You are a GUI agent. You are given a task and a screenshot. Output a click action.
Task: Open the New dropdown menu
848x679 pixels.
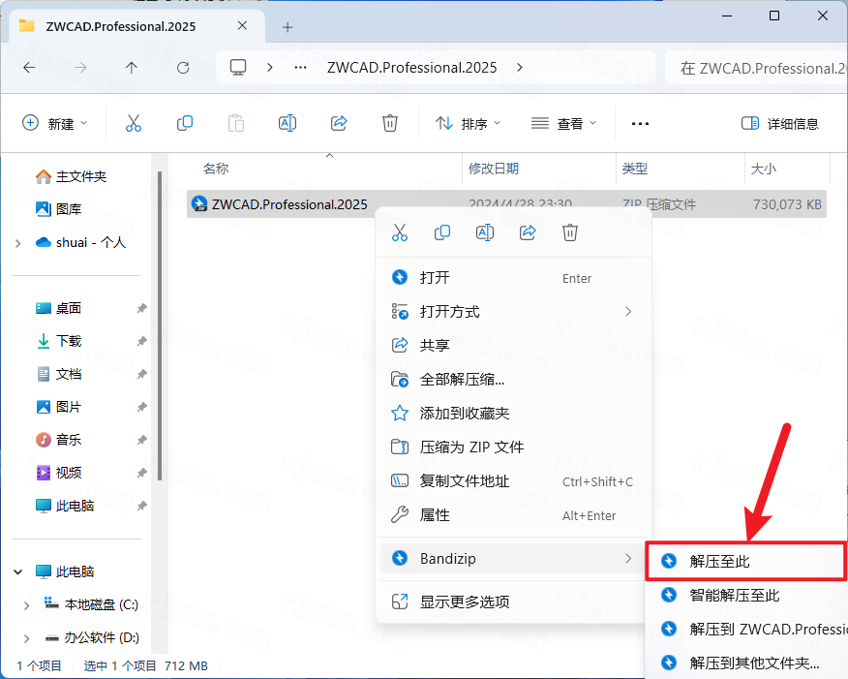click(55, 123)
